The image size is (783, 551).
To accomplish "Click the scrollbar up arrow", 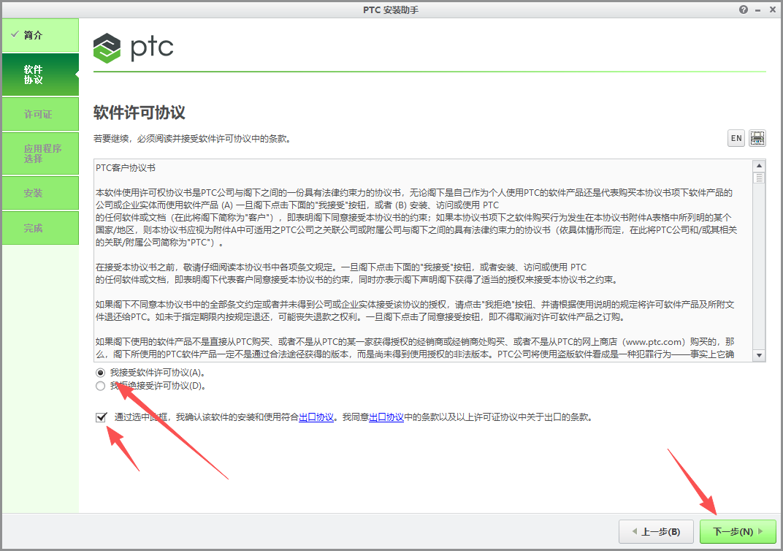I will tap(760, 164).
